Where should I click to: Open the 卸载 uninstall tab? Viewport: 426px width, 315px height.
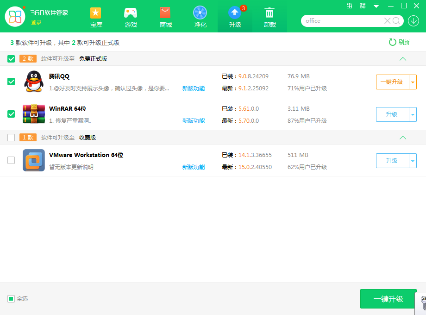coord(270,18)
